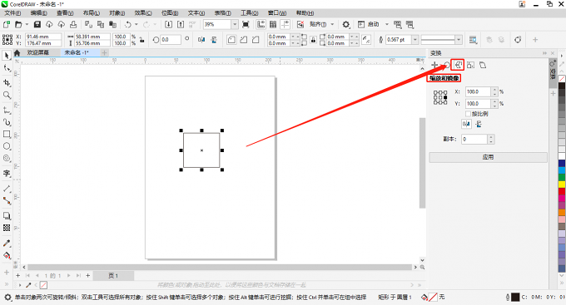The width and height of the screenshot is (566, 305).
Task: Toggle property bar horizontal mirror button
Action: [201, 40]
